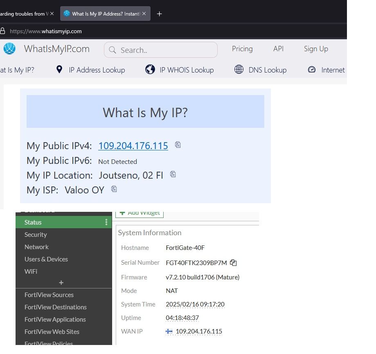Open FortiView Policies
Image resolution: width=376 pixels, height=354 pixels.
tap(48, 343)
